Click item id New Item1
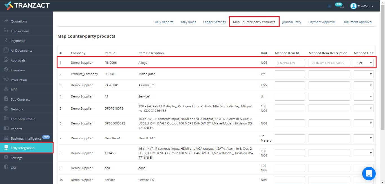The image size is (385, 184). pyautogui.click(x=112, y=138)
